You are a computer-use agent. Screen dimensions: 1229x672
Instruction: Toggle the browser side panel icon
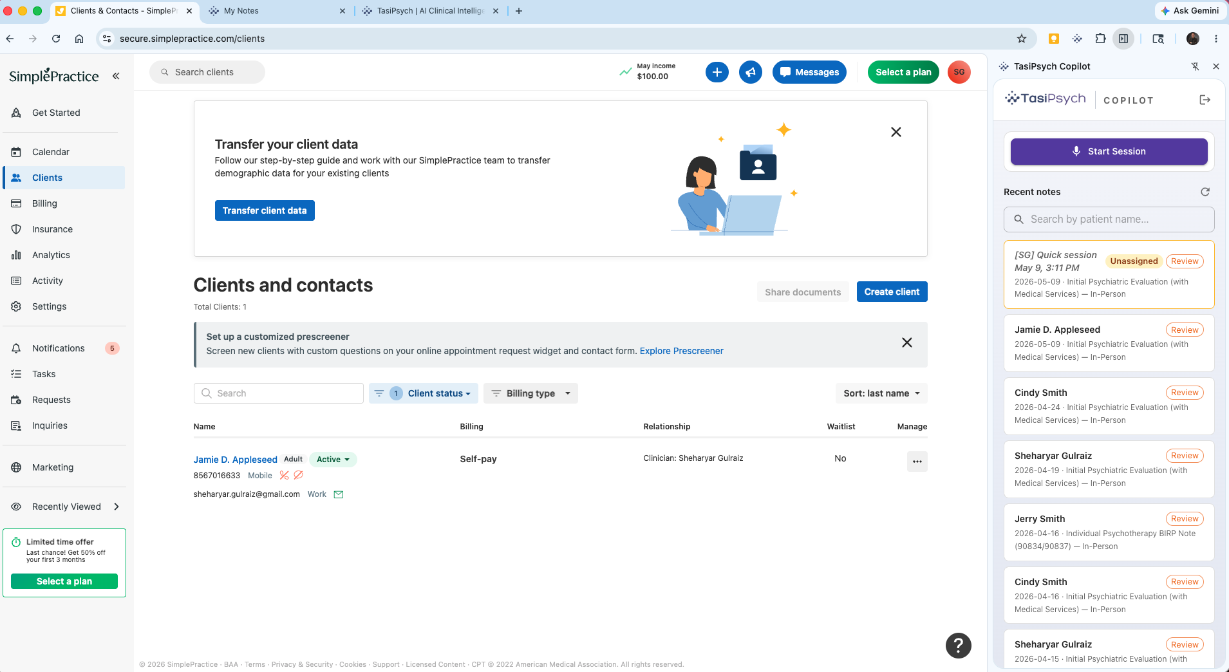1123,39
